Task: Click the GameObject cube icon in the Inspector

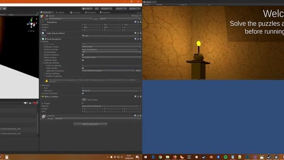Action: [x=43, y=16]
